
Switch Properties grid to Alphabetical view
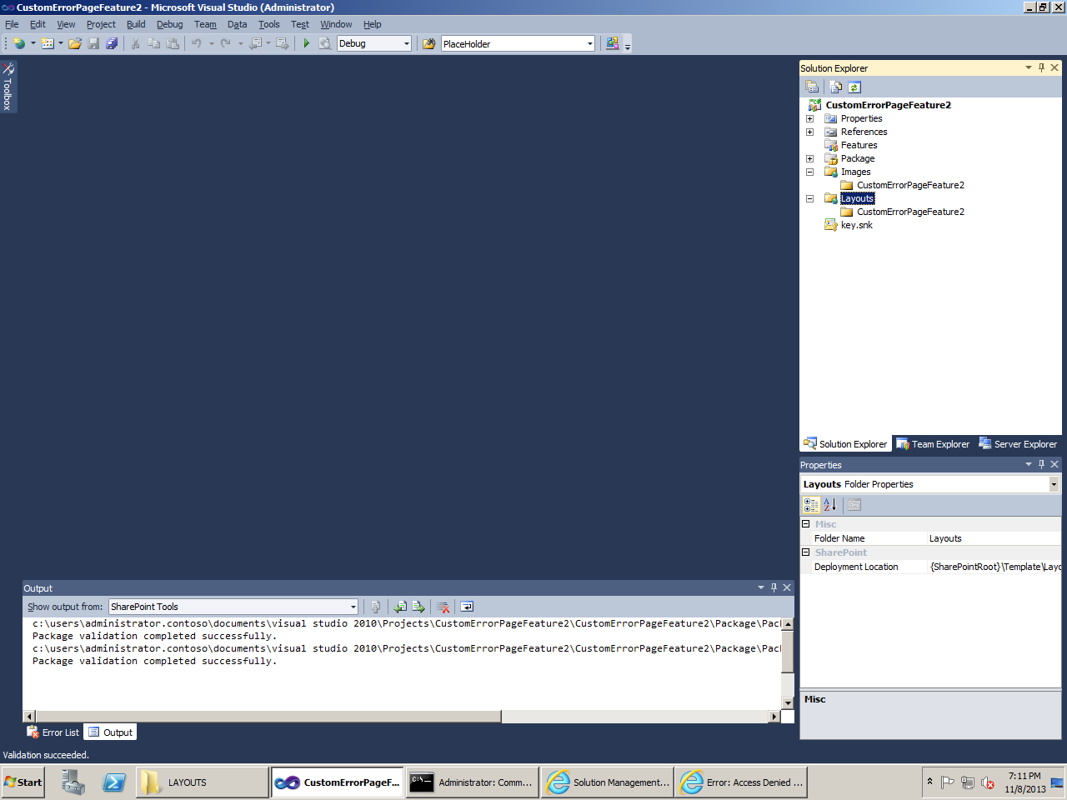tap(830, 504)
